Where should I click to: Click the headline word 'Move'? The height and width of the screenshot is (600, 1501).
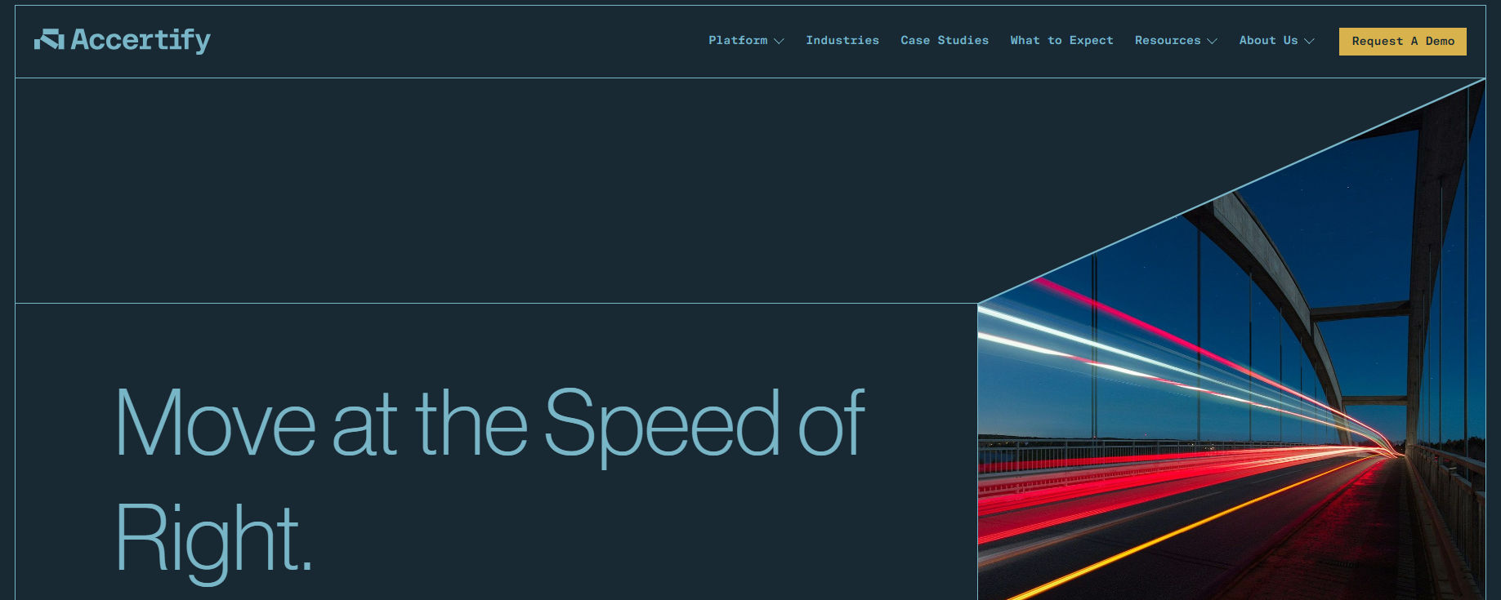[x=216, y=423]
